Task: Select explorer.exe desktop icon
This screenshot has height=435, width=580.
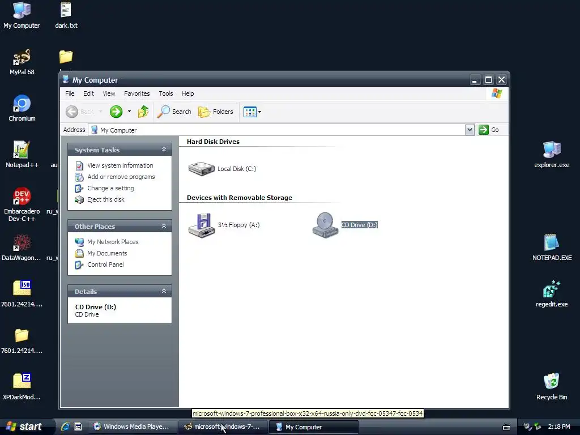Action: [552, 155]
